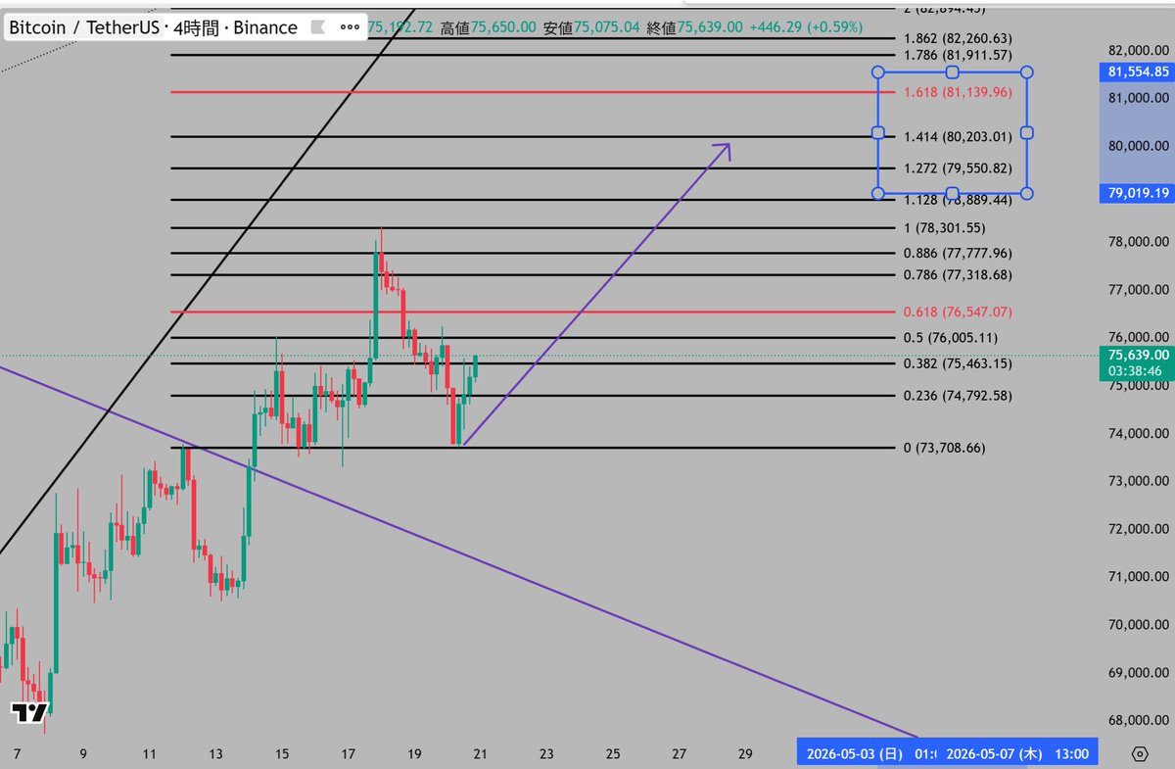Screen dimensions: 1175x769
Task: Select rectangle's bottom-middle square handle
Action: point(952,193)
